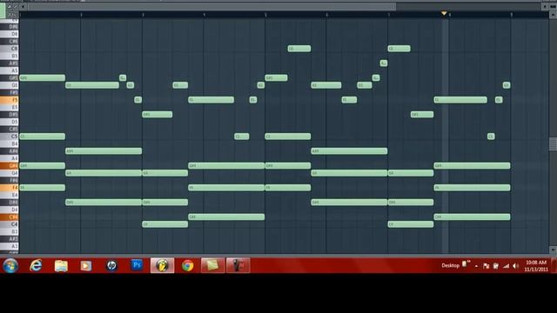Select the D#5 note starting at bar 3
557x313 pixels.
click(x=158, y=114)
